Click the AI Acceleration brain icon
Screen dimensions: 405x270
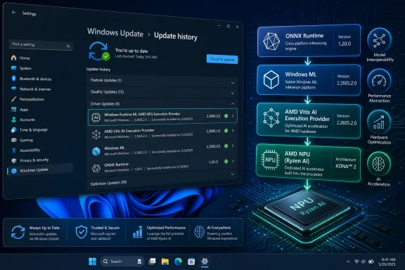click(379, 164)
